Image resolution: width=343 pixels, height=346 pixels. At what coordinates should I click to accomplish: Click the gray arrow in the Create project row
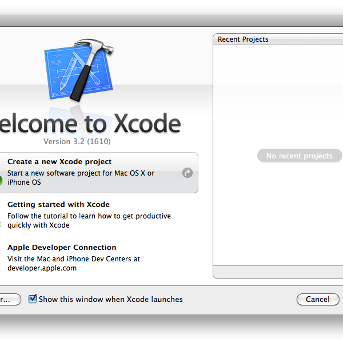[188, 173]
